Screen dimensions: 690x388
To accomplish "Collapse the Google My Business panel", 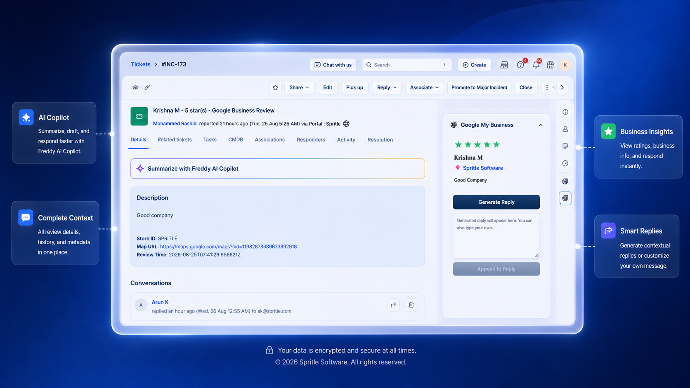I will [540, 125].
